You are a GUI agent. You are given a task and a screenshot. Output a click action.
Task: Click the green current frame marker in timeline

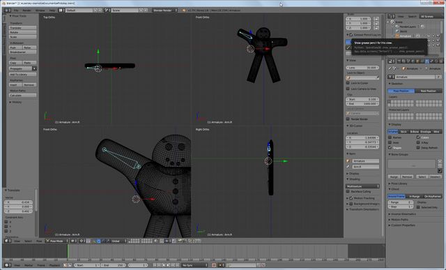[68, 251]
